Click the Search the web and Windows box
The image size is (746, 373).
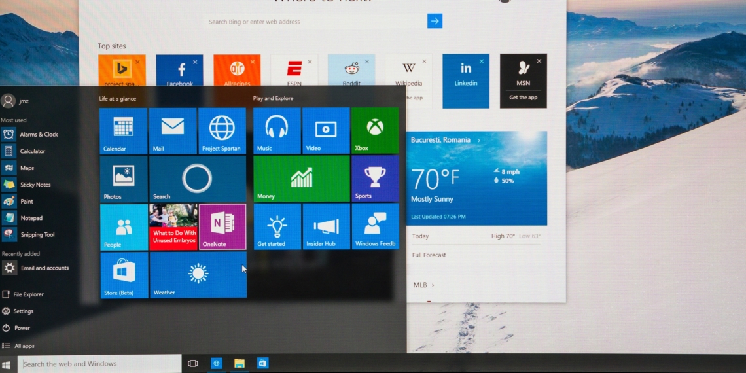[x=99, y=364]
